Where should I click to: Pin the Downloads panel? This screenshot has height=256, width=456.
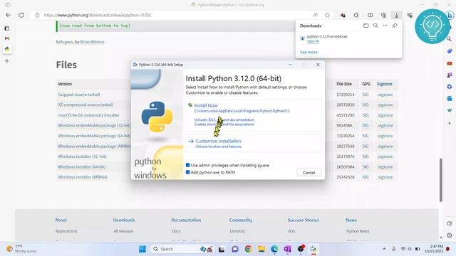click(x=395, y=26)
